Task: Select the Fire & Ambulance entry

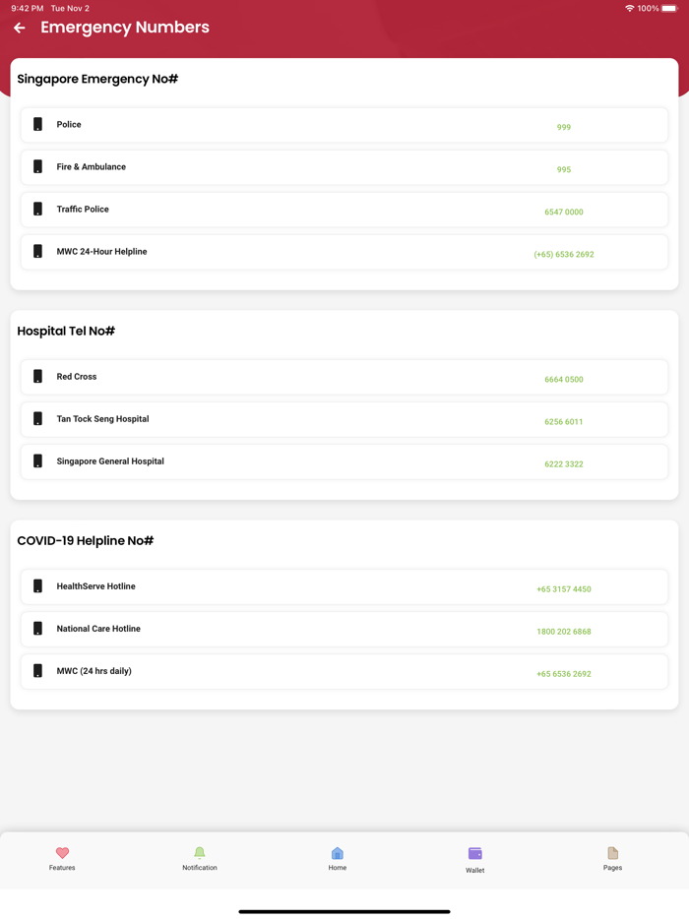Action: [x=344, y=167]
